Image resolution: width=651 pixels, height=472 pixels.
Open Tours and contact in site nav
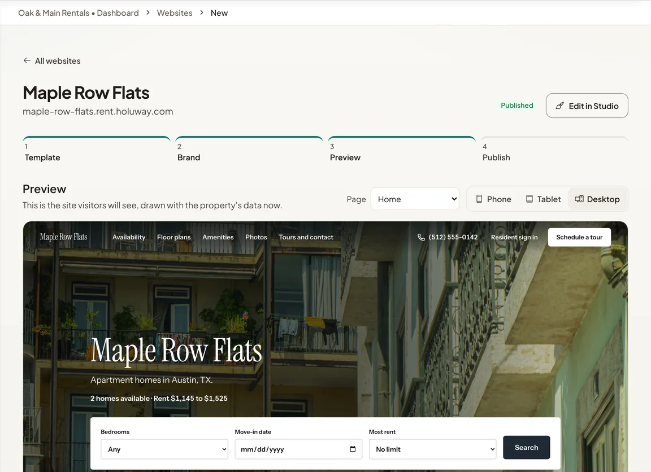pyautogui.click(x=306, y=237)
